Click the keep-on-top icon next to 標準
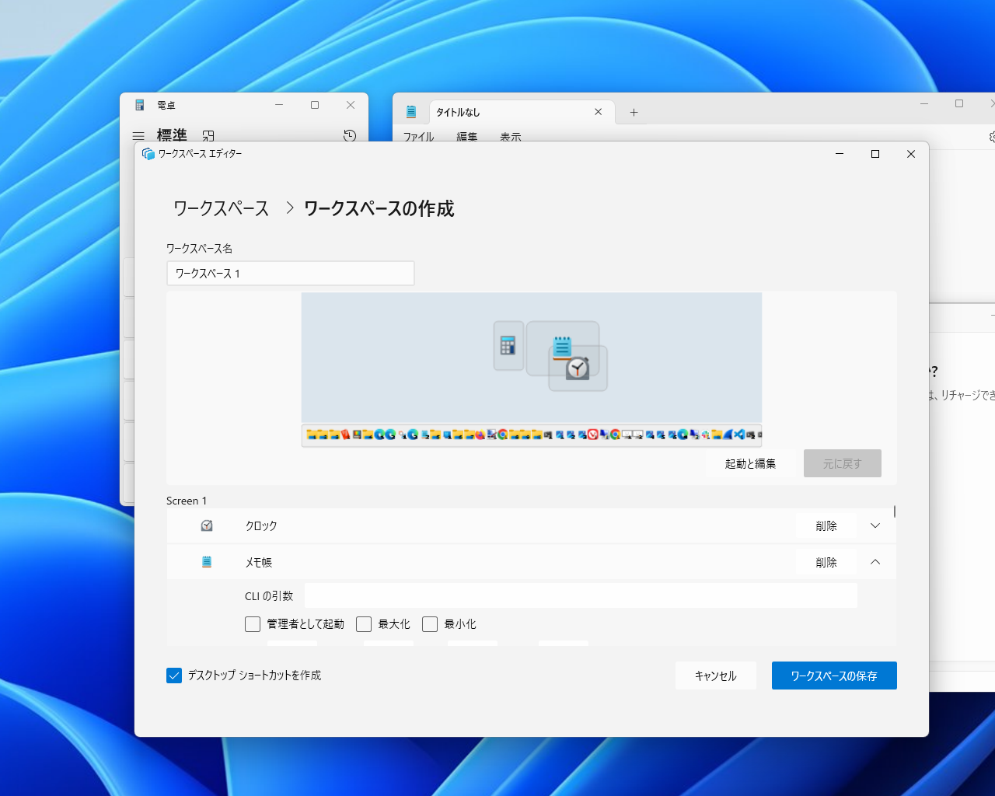The width and height of the screenshot is (995, 796). pyautogui.click(x=208, y=135)
